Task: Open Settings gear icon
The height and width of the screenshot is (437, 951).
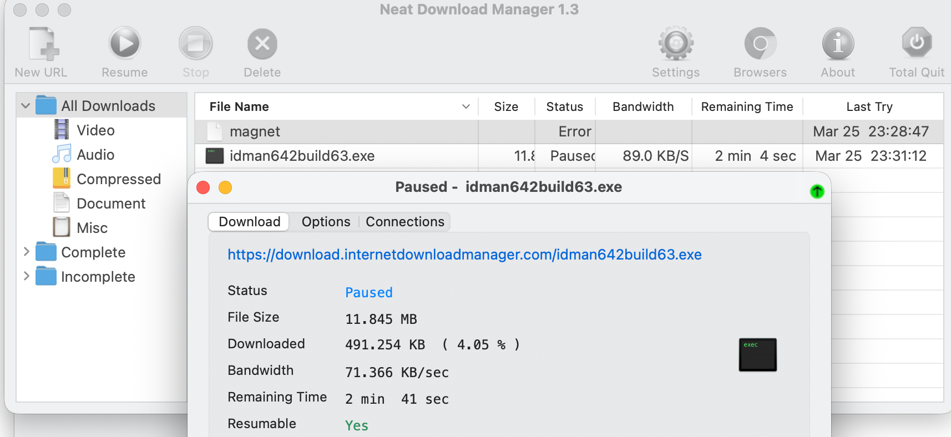Action: 676,43
